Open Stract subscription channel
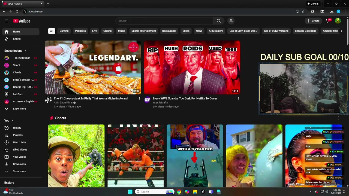The width and height of the screenshot is (349, 196). pyautogui.click(x=21, y=65)
